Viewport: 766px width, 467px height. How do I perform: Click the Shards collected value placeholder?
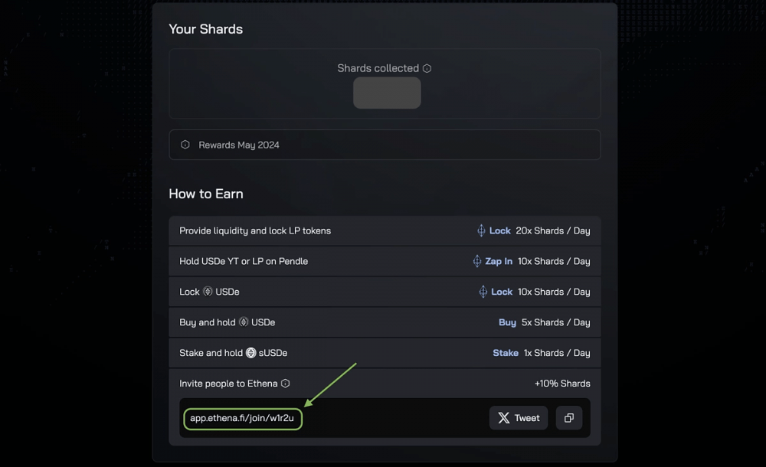click(x=387, y=93)
